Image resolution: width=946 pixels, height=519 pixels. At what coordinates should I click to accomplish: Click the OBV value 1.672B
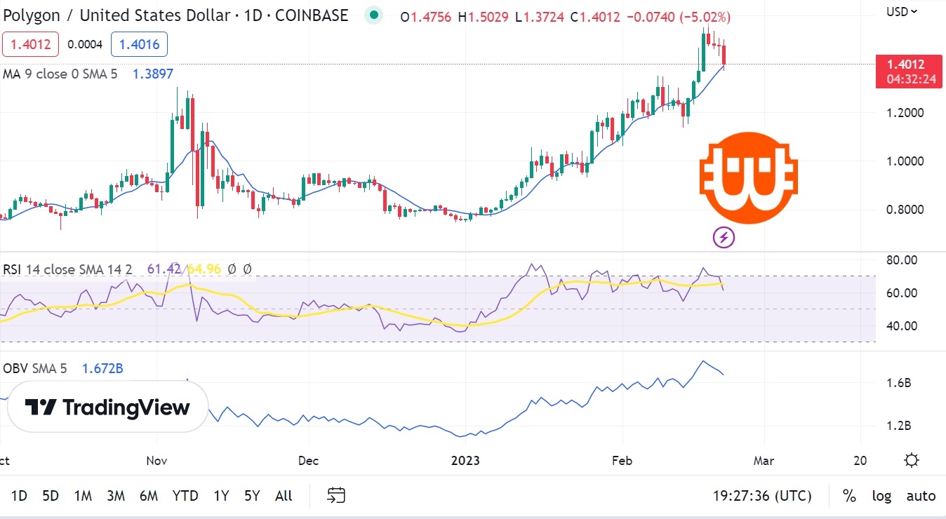click(x=102, y=368)
